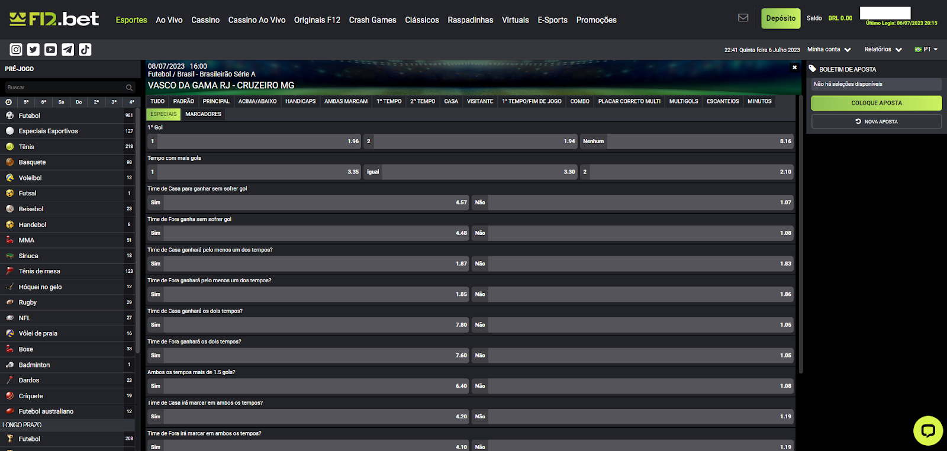
Task: Select the clock time filter icon
Action: click(8, 102)
